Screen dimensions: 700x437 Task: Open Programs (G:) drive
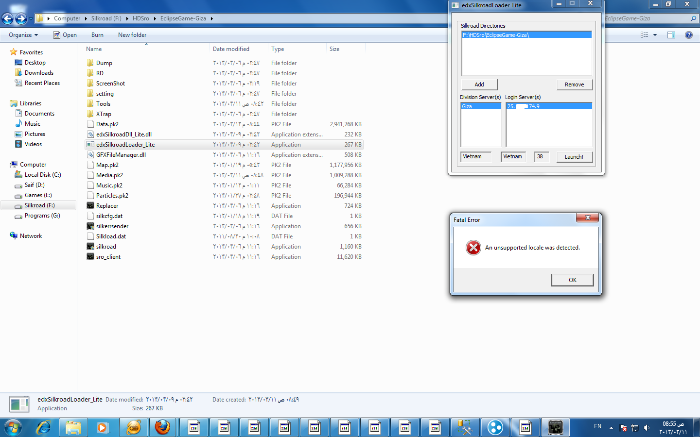coord(42,216)
